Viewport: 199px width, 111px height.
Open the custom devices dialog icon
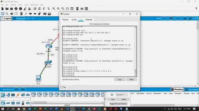72,9
